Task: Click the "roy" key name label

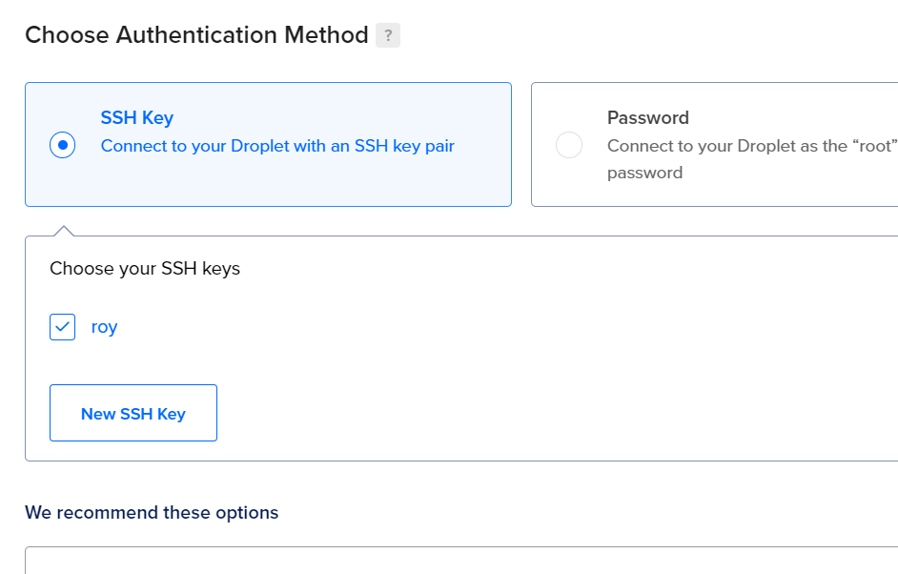Action: 105,327
